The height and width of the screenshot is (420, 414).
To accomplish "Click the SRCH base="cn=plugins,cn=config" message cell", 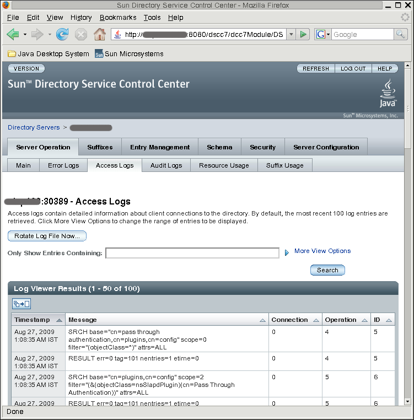I will (167, 385).
